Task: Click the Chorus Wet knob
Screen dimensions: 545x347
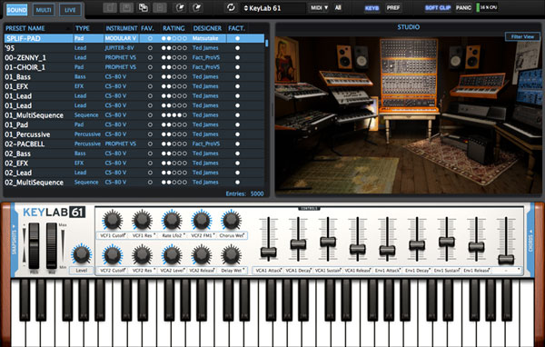Action: click(x=231, y=220)
